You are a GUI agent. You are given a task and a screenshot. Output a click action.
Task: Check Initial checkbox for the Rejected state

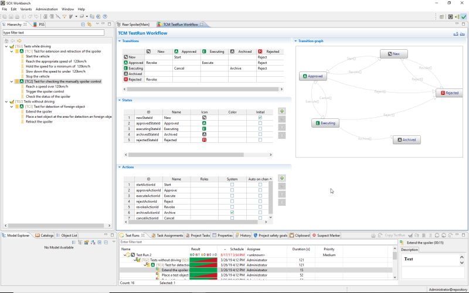260,140
